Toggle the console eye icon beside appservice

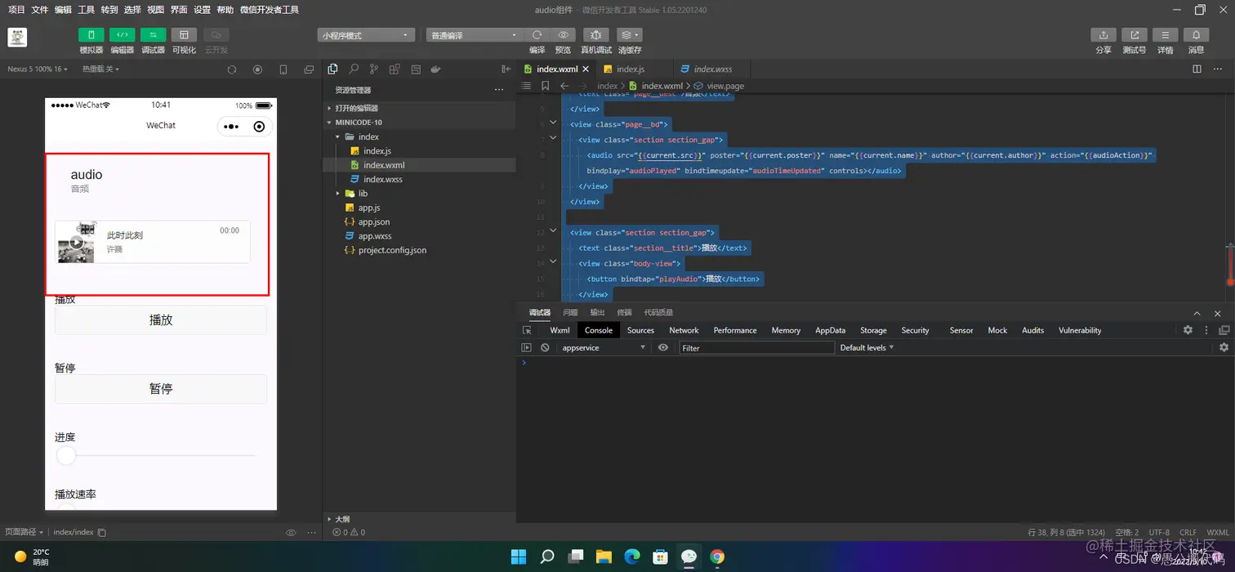[x=663, y=348]
